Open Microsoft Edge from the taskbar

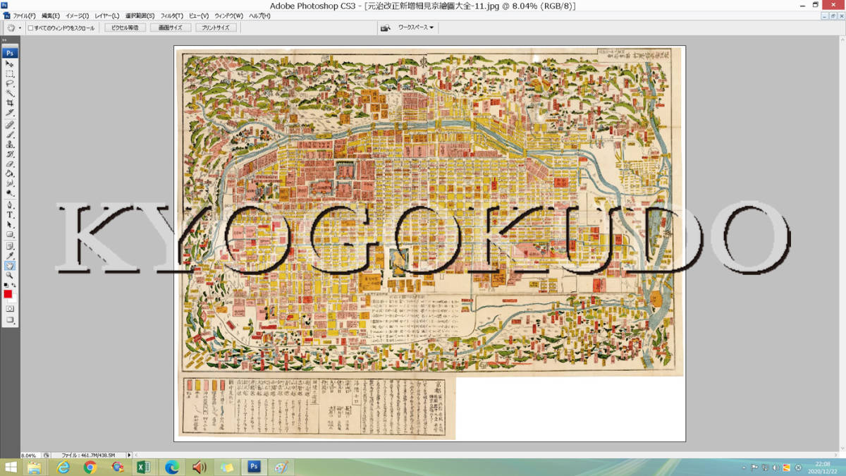click(x=171, y=468)
